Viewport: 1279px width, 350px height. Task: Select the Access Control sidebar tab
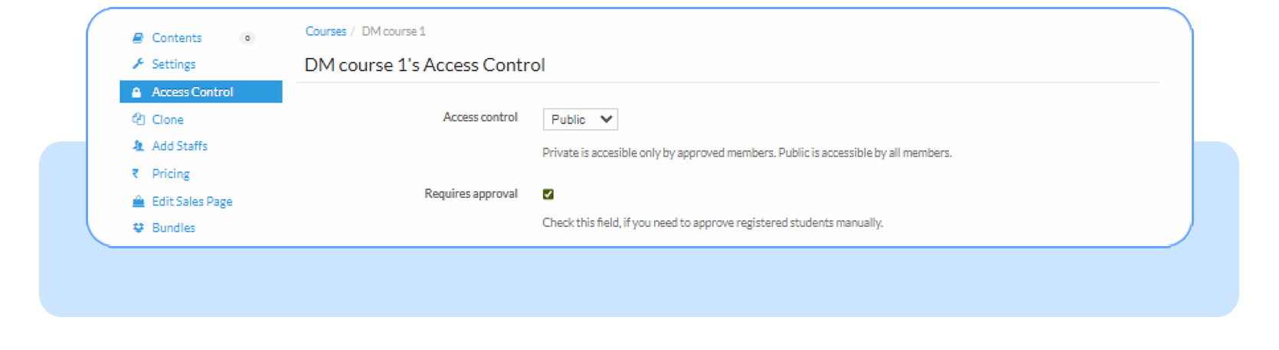click(192, 92)
